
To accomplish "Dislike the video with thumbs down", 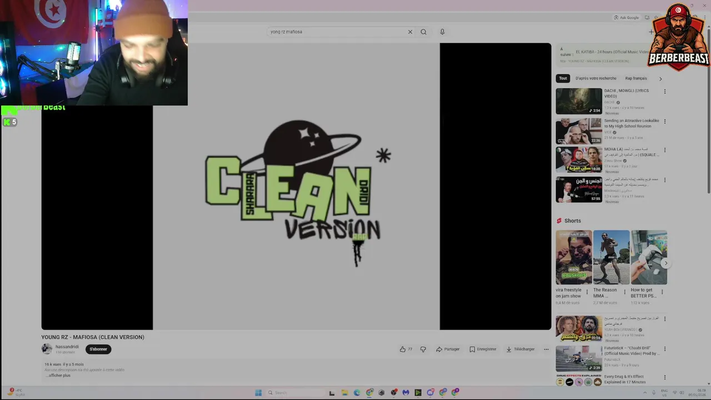I will [423, 349].
